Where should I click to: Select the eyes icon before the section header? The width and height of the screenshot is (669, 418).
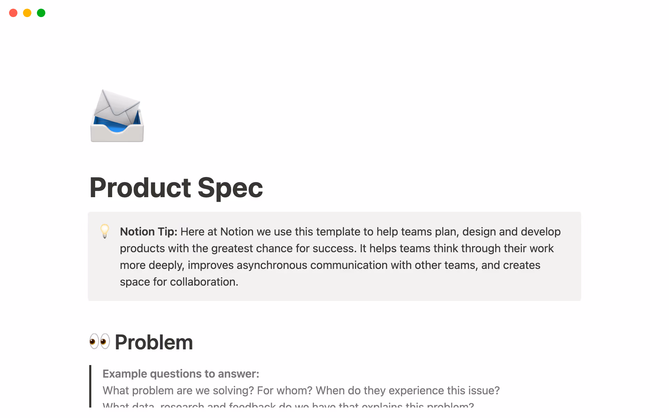point(99,342)
